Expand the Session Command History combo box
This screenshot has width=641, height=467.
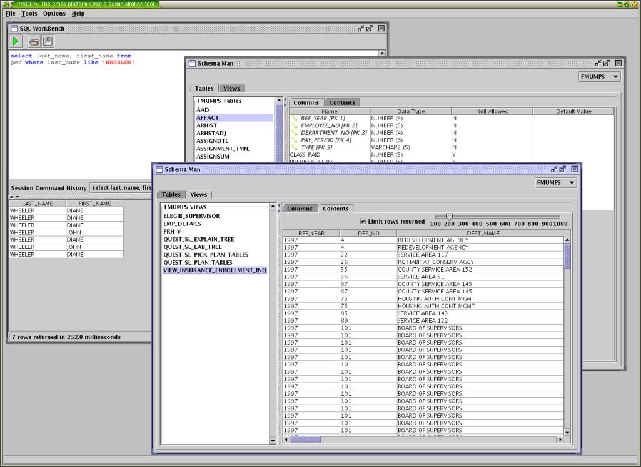point(121,187)
